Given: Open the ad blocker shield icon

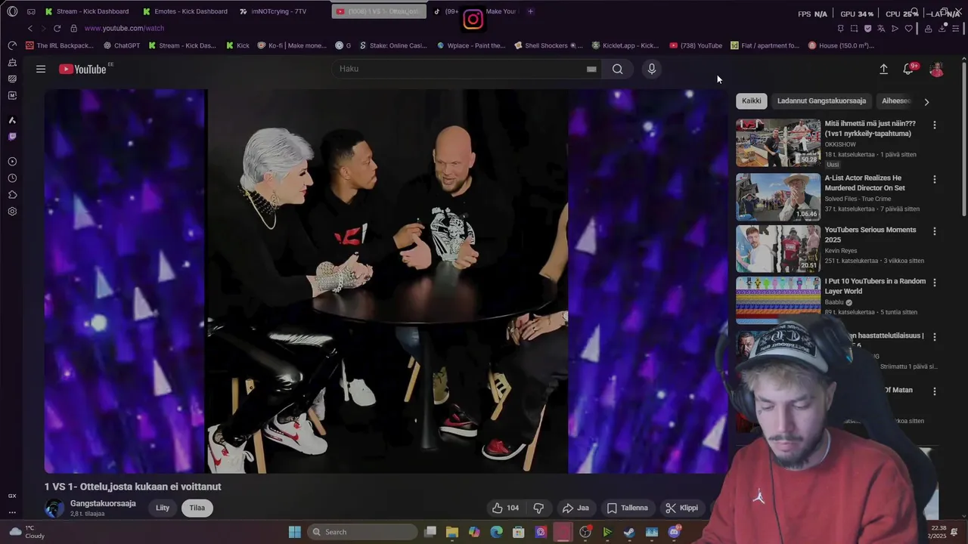Looking at the screenshot, I should click(867, 29).
